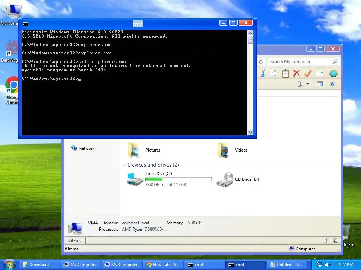
Task: Click the magnifier search icon
Action: pyautogui.click(x=335, y=62)
